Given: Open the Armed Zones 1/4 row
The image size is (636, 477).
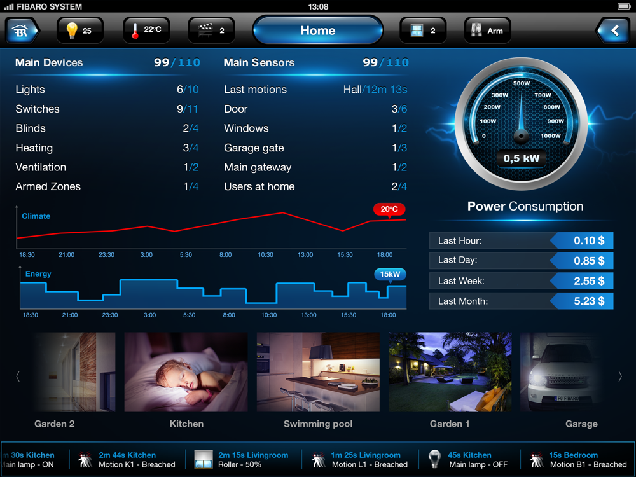Looking at the screenshot, I should 107,186.
